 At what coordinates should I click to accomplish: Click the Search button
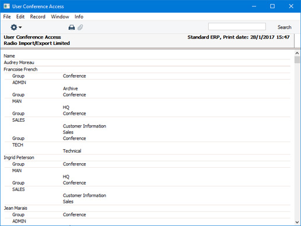284,27
